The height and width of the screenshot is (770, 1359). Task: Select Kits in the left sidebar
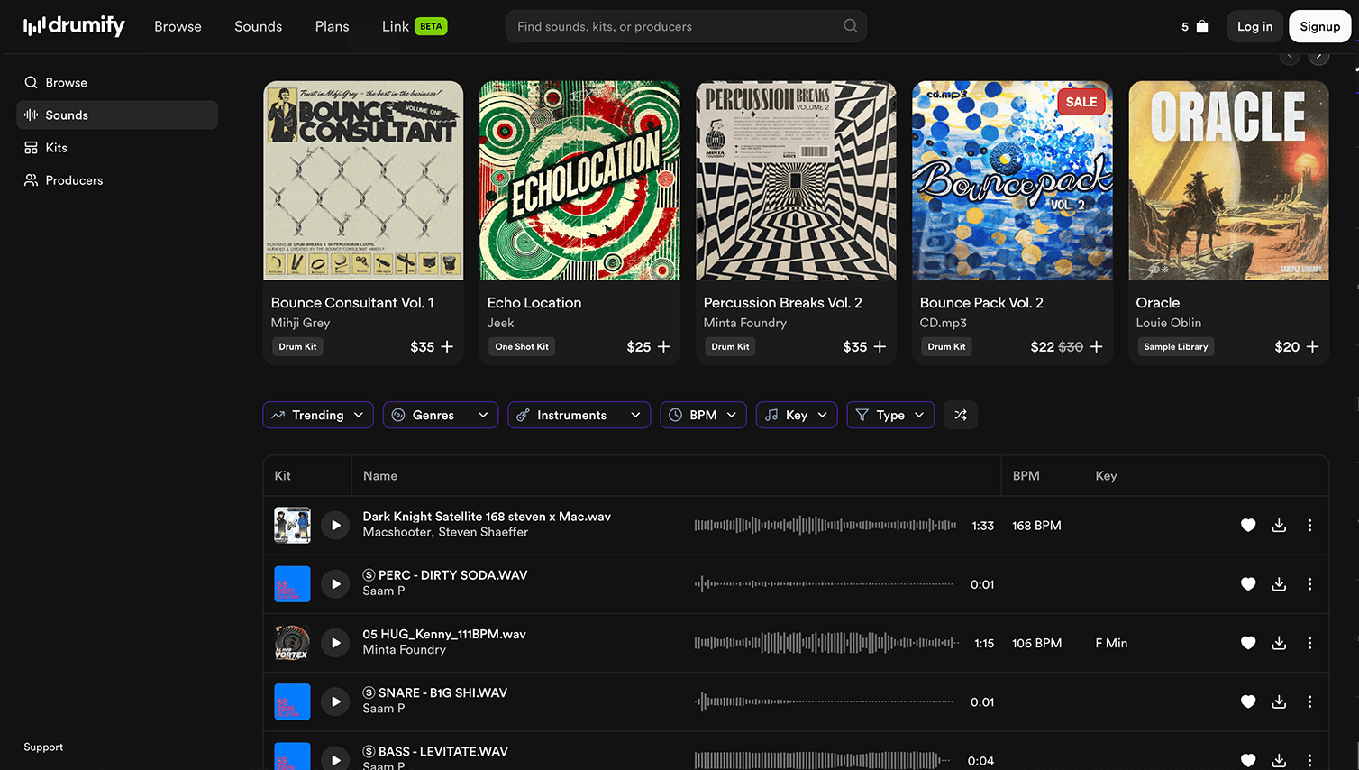56,148
